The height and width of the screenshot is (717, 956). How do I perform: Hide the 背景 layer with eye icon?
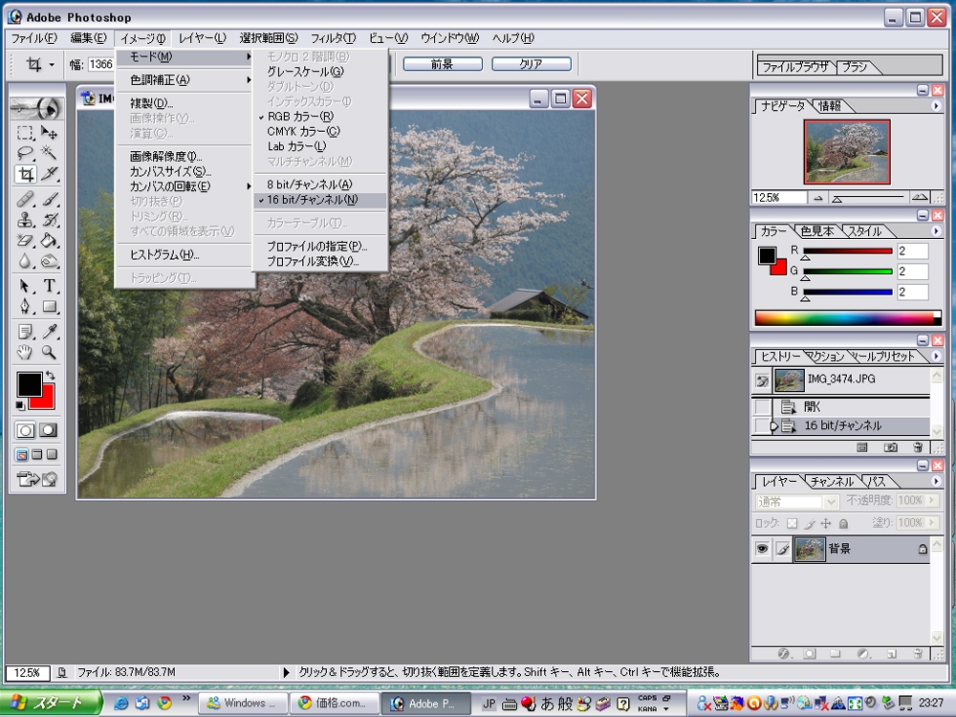(762, 550)
